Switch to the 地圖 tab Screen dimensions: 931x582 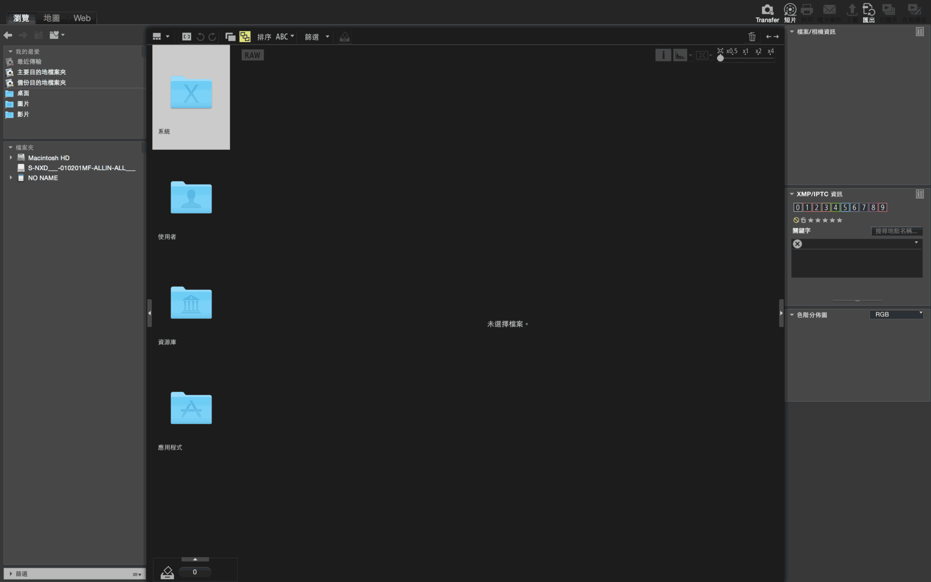coord(51,18)
